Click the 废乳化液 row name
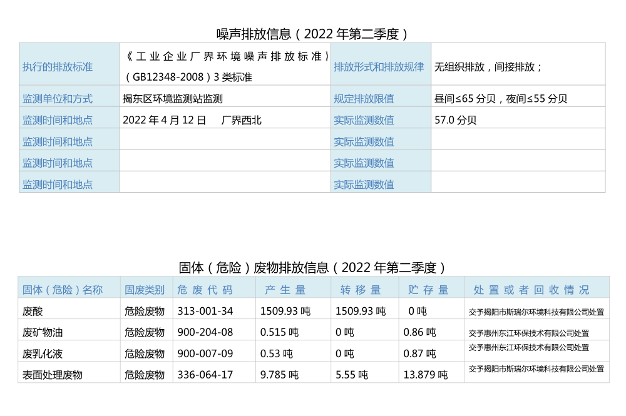626x416 pixels. coord(43,354)
